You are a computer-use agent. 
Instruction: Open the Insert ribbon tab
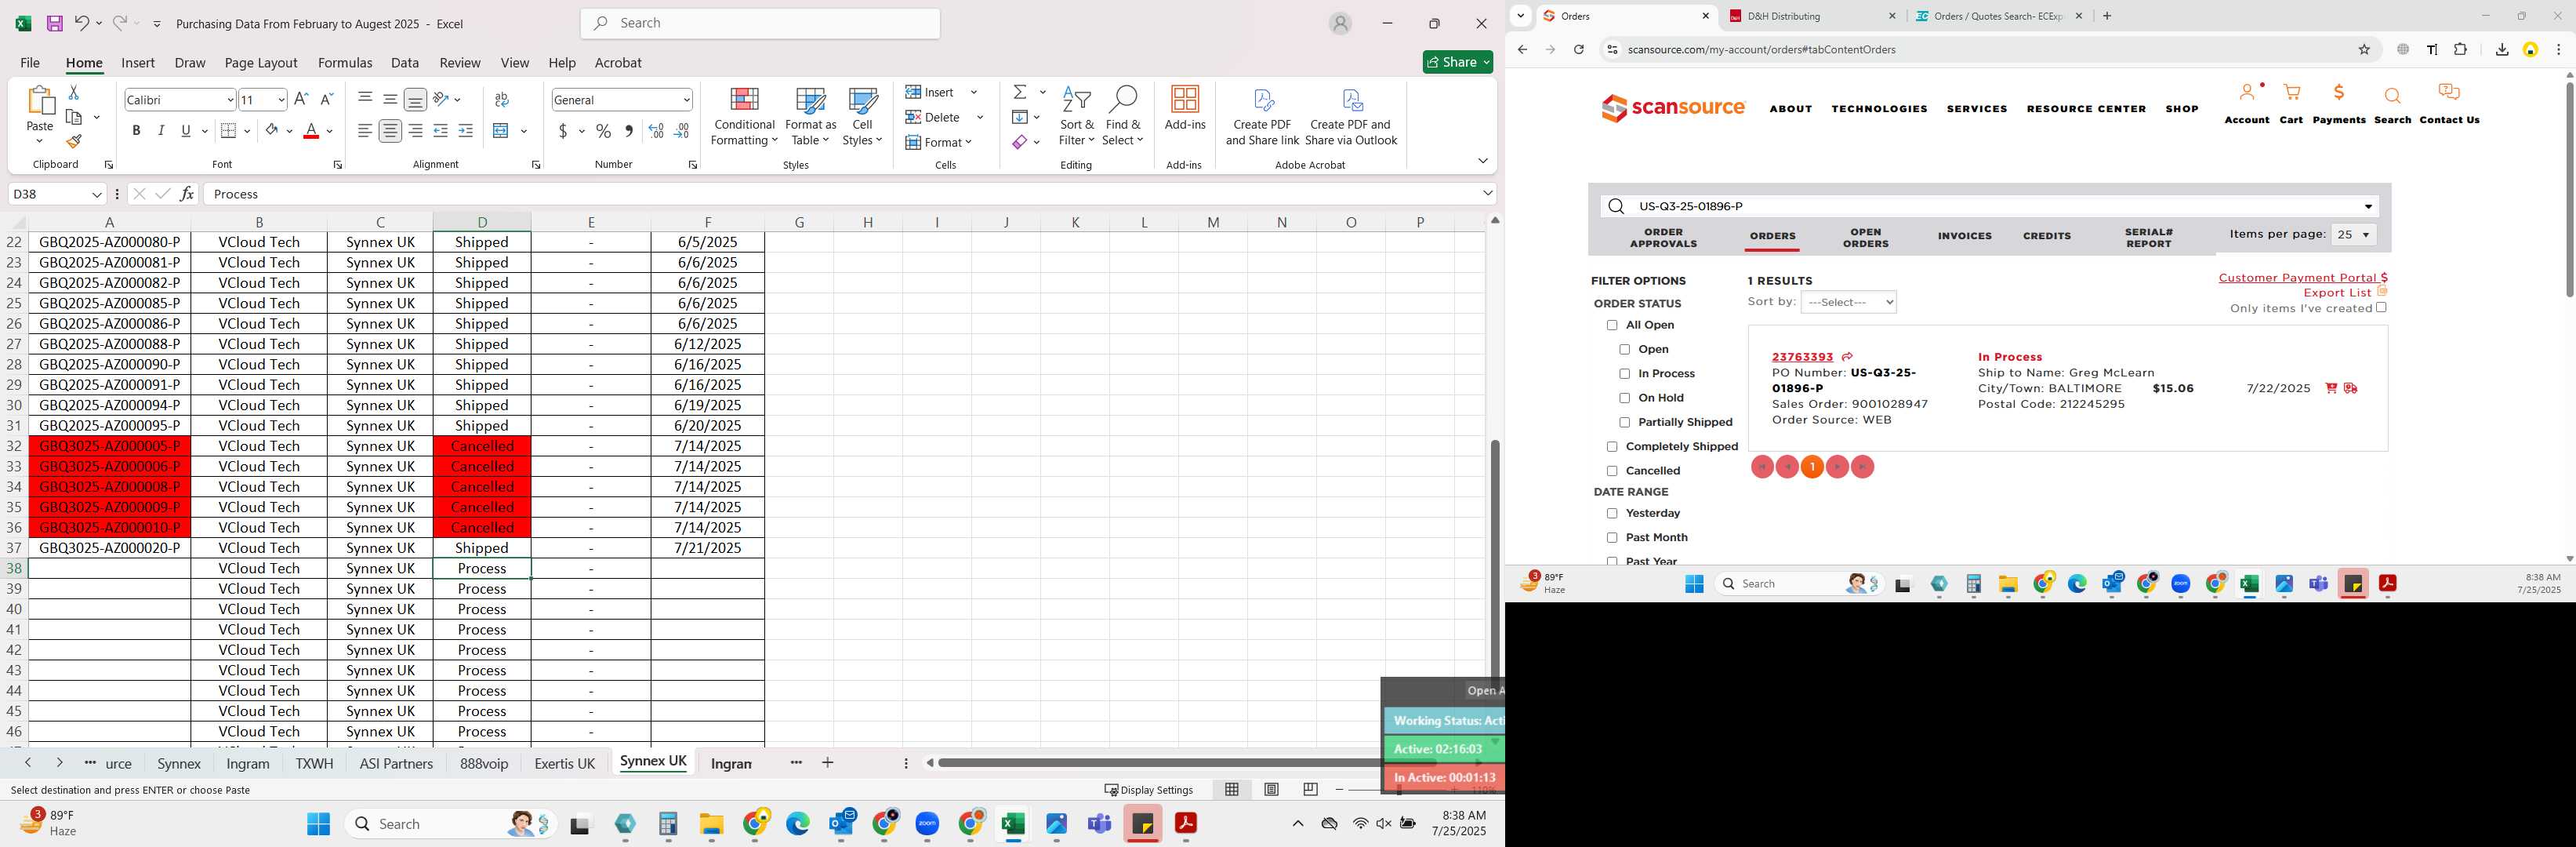[138, 62]
